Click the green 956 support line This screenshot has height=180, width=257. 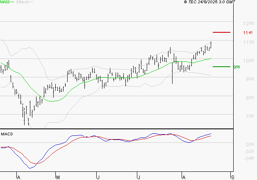tap(221, 66)
